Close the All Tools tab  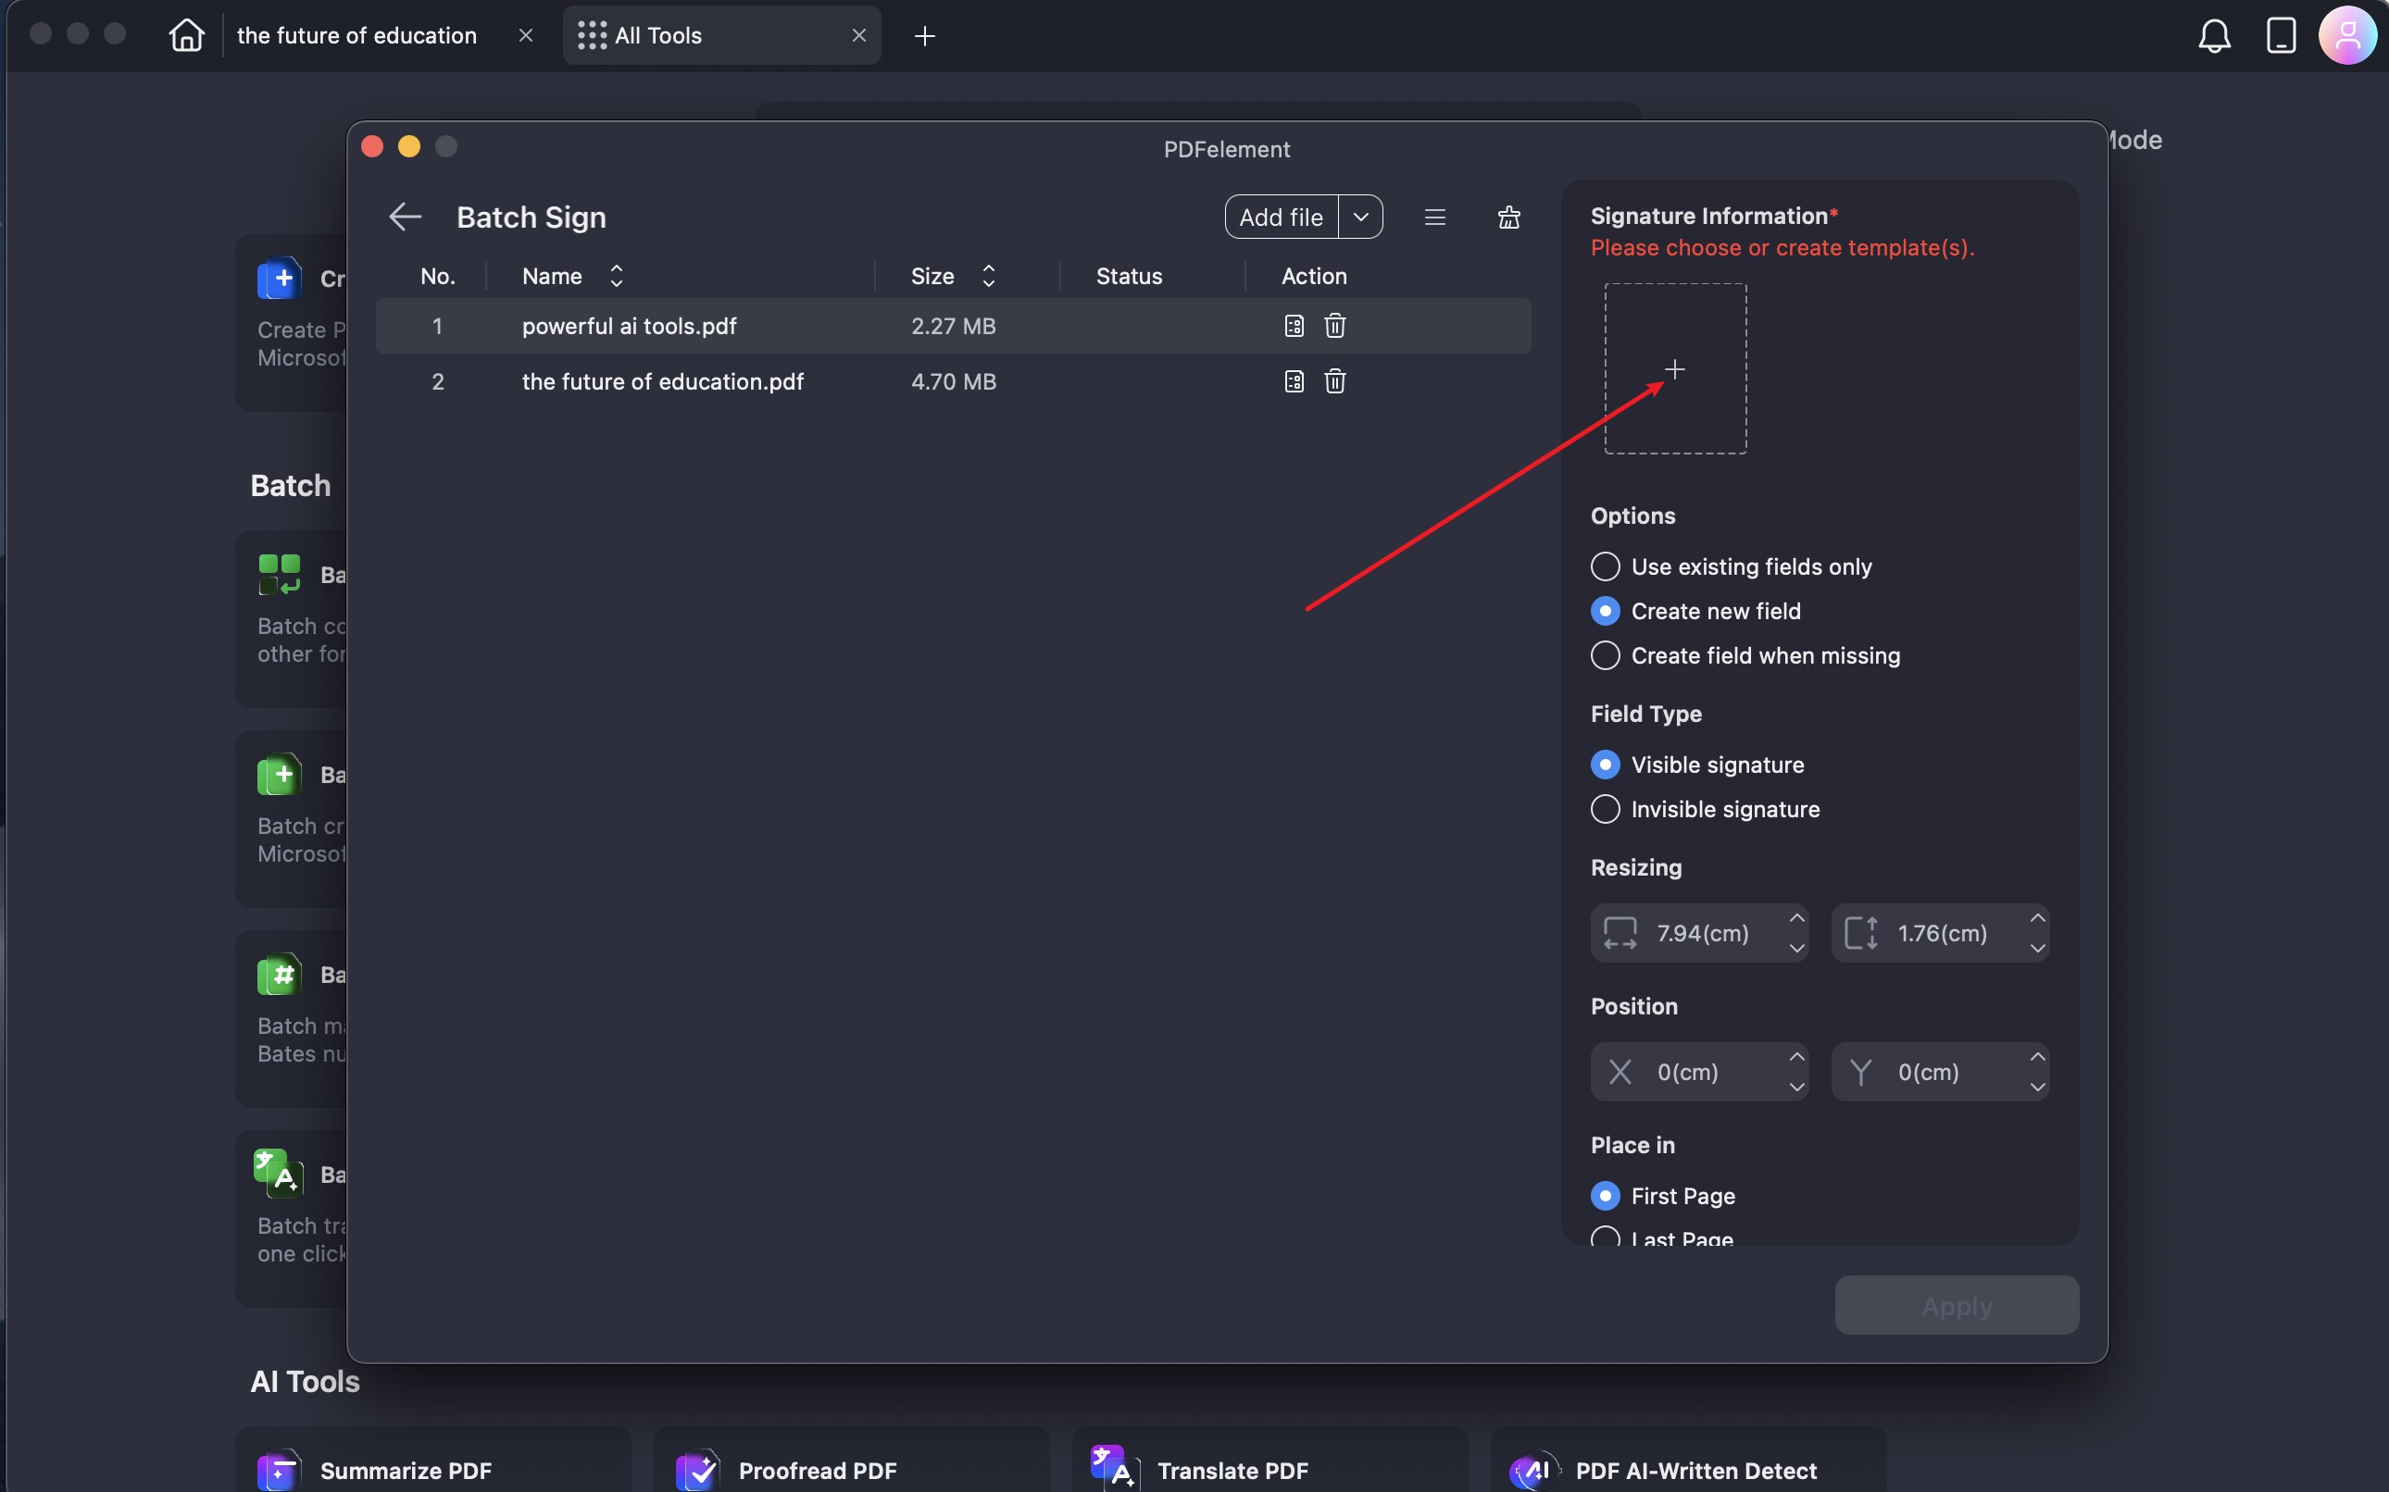pyautogui.click(x=859, y=35)
